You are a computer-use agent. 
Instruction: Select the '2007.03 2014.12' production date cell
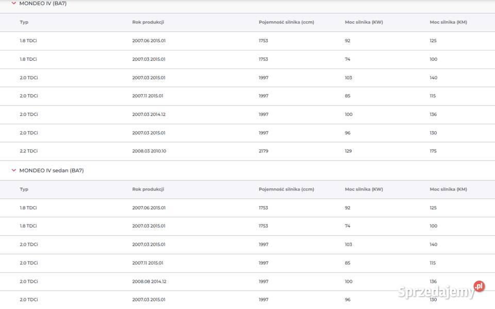(148, 114)
